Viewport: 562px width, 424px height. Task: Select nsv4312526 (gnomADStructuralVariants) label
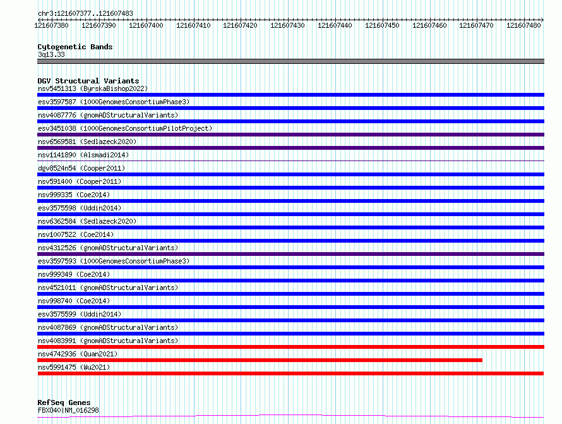tap(108, 248)
